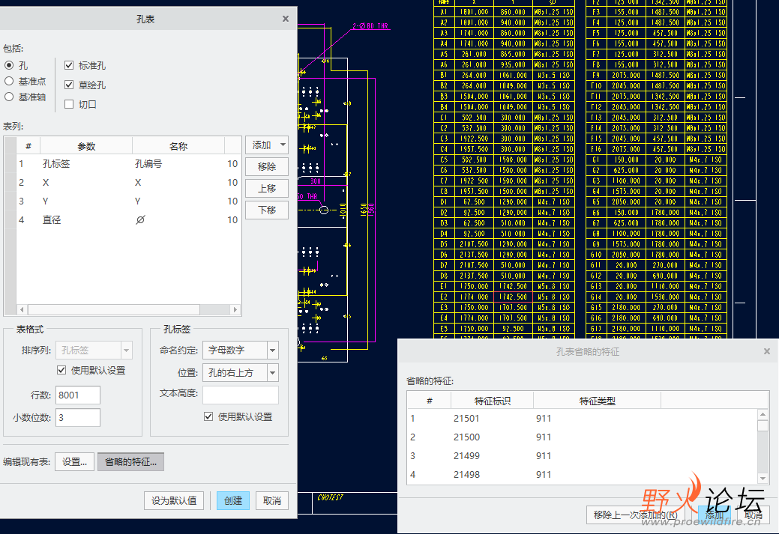Click the 参数 column header
This screenshot has height=534, width=779.
pos(86,146)
